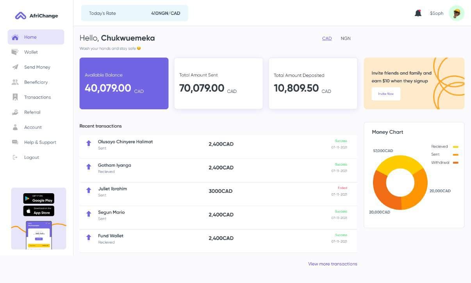Click the Total Amount Sent card
Viewport: 471px width, 283px height.
click(x=218, y=84)
